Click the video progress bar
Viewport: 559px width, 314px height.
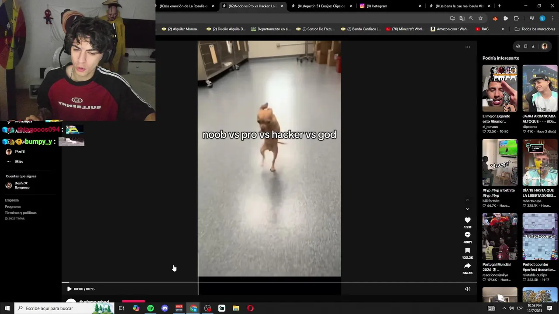(x=269, y=282)
